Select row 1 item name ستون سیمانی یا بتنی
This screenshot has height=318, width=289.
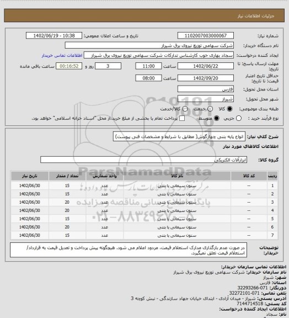pyautogui.click(x=177, y=185)
